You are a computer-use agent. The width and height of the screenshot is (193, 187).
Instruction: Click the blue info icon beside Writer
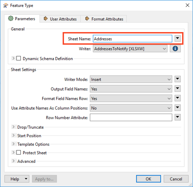(x=175, y=48)
